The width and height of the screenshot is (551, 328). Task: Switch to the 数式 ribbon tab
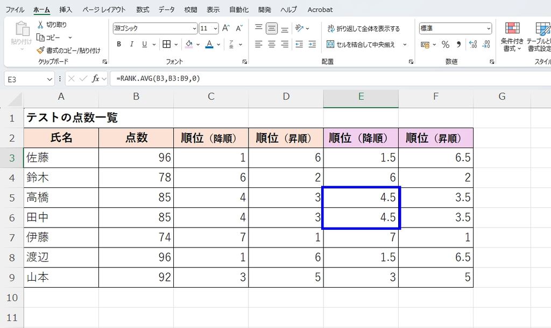(142, 9)
